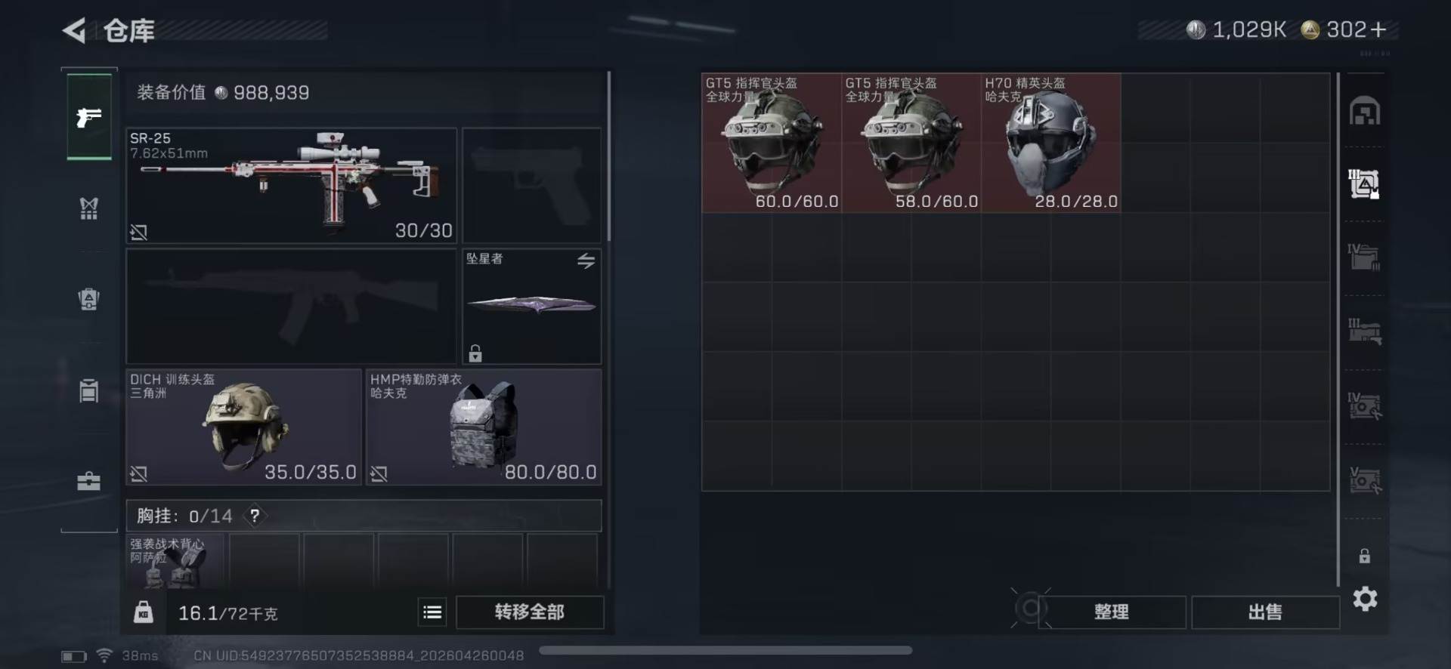Select the briefcase category in the sidebar
This screenshot has height=669, width=1451.
tap(89, 481)
